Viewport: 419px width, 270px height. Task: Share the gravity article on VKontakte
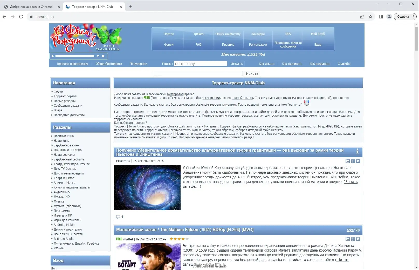(358, 161)
